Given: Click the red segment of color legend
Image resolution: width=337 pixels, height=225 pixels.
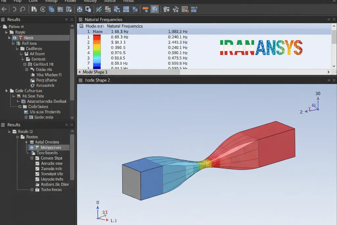Looking at the screenshot, I should [x=97, y=38].
